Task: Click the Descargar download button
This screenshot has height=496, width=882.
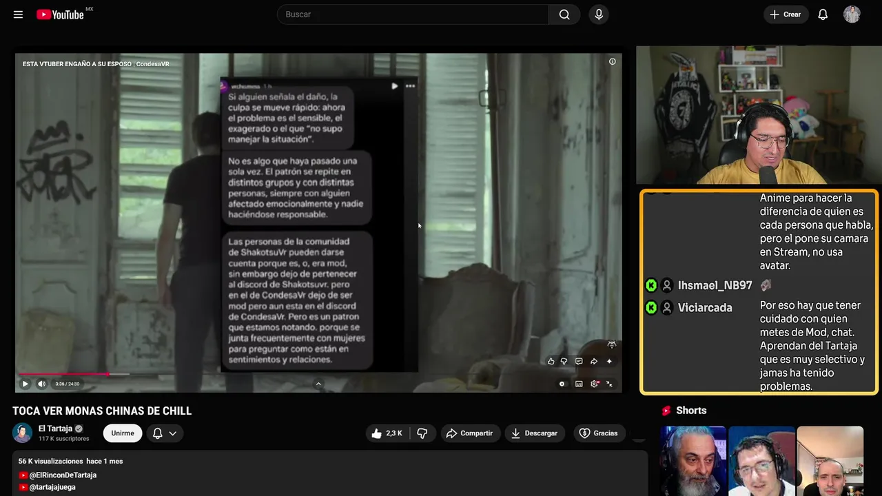Action: 534,433
